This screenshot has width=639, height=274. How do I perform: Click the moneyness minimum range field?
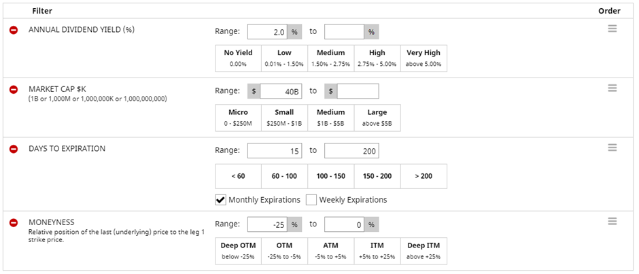coord(267,224)
